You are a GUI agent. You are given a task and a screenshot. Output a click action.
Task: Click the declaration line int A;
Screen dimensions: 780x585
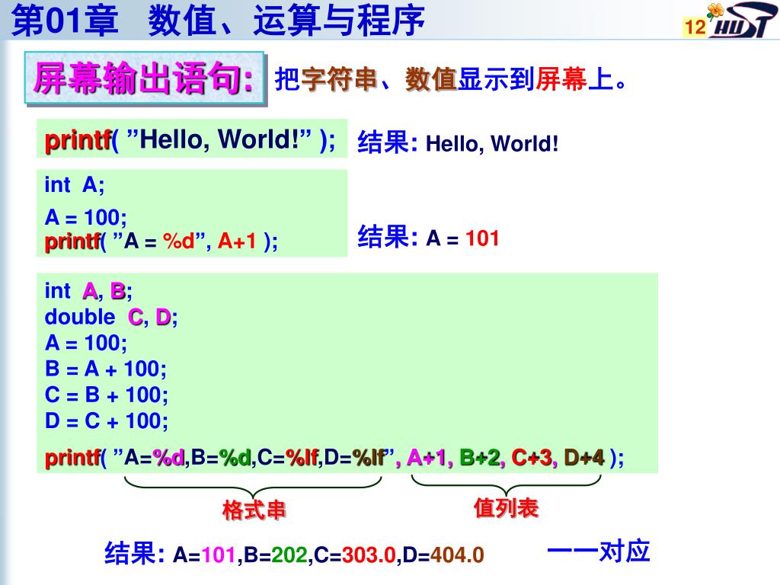tap(75, 185)
